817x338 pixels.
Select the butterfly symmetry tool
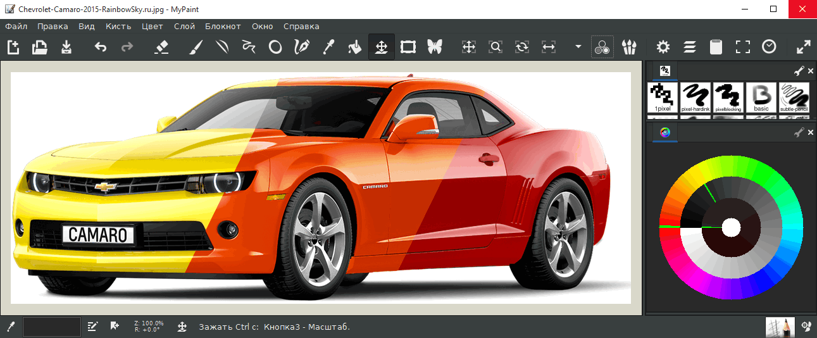[x=435, y=47]
